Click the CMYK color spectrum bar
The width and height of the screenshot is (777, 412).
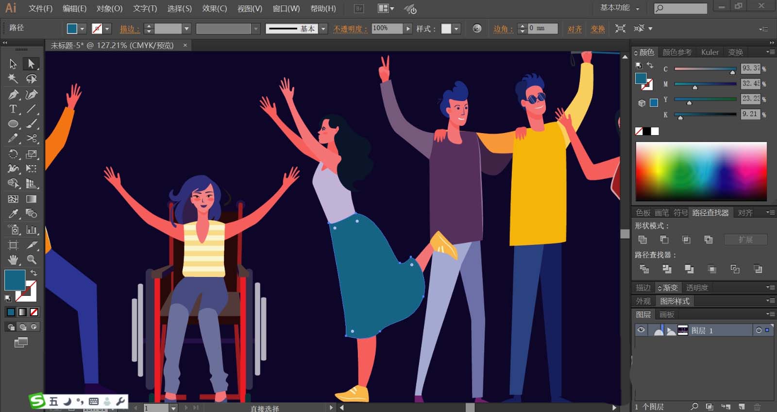(x=701, y=171)
